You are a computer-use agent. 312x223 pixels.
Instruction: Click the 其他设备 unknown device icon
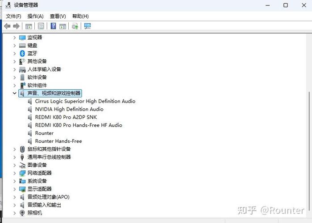(x=22, y=62)
